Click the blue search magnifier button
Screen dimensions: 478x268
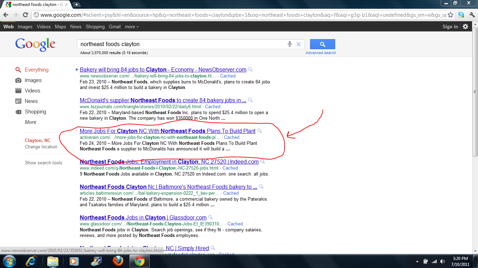(x=323, y=44)
